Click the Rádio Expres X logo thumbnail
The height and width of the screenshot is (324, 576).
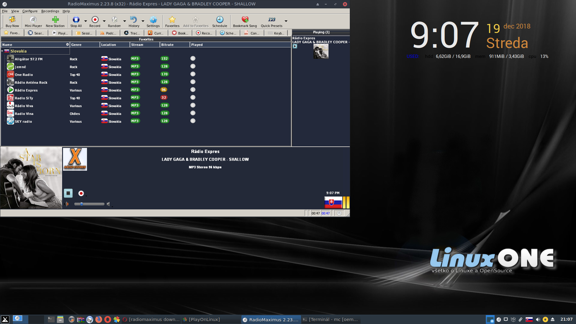(75, 159)
